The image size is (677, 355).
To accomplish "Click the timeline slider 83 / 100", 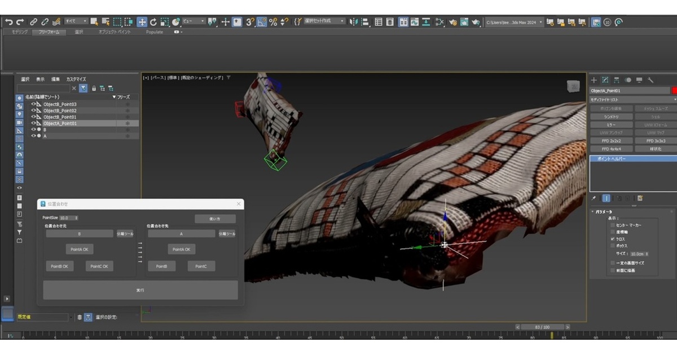I will pyautogui.click(x=542, y=327).
